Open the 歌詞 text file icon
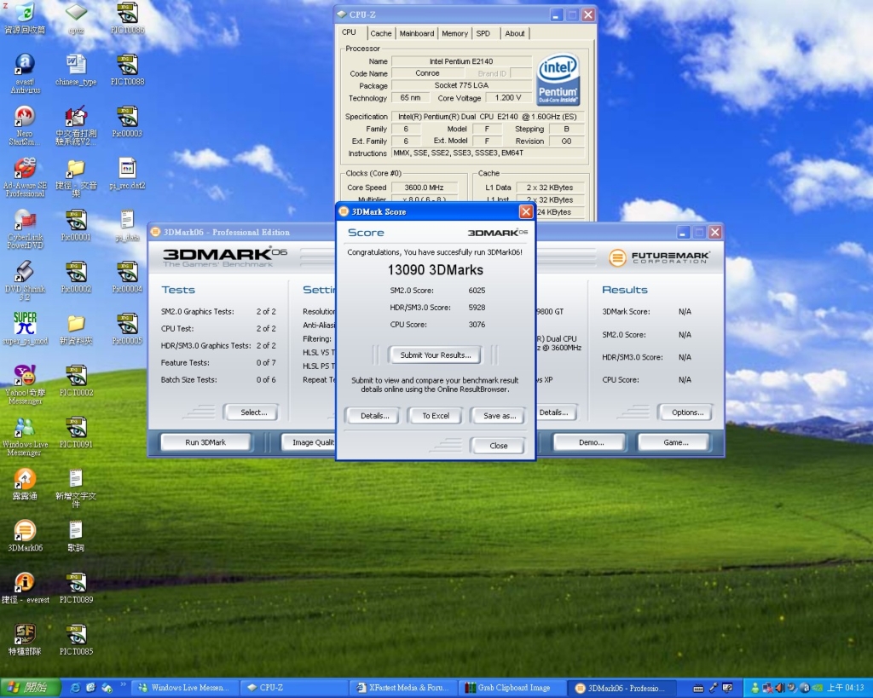 click(x=76, y=535)
